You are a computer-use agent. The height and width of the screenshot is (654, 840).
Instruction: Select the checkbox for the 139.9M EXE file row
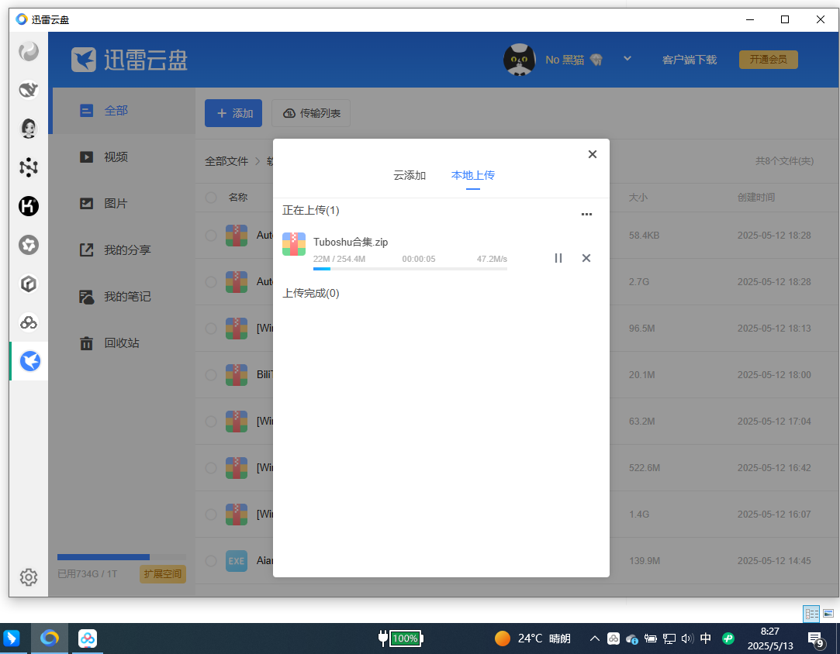tap(211, 561)
